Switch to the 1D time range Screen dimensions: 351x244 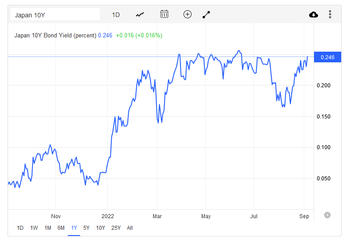tap(20, 228)
